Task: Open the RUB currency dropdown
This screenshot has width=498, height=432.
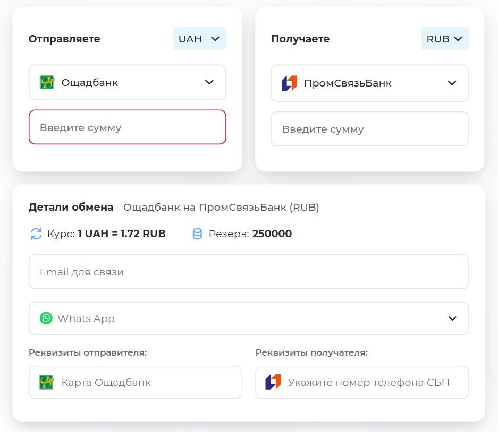Action: click(x=445, y=39)
